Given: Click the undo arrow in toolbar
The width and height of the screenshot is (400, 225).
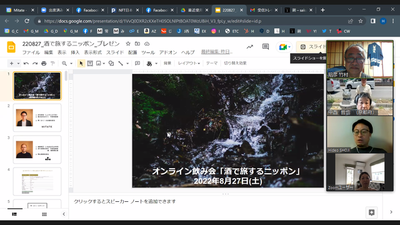Looking at the screenshot, I should pos(26,63).
